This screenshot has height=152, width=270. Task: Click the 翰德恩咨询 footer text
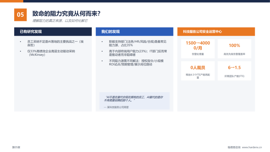tap(234, 147)
